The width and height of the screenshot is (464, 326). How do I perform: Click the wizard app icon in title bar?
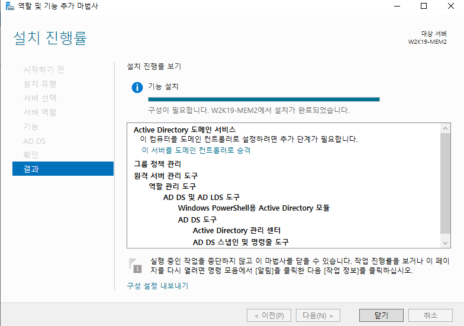pyautogui.click(x=9, y=6)
